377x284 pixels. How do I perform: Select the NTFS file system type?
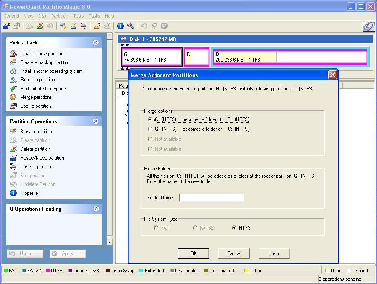click(234, 227)
